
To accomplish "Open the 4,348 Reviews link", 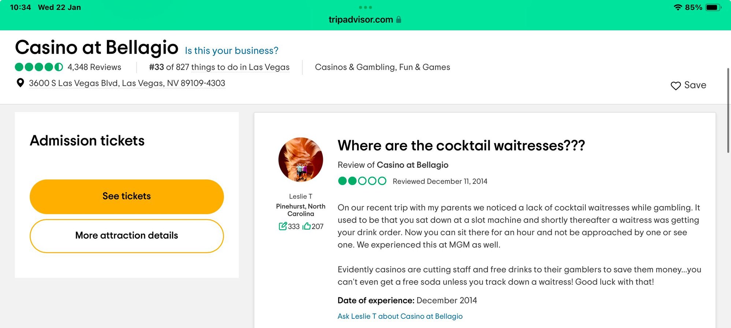I will (94, 67).
